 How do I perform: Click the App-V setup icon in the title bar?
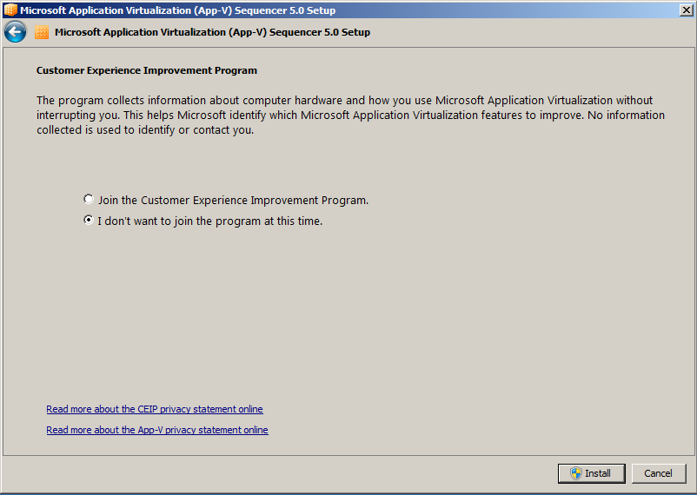(x=10, y=10)
